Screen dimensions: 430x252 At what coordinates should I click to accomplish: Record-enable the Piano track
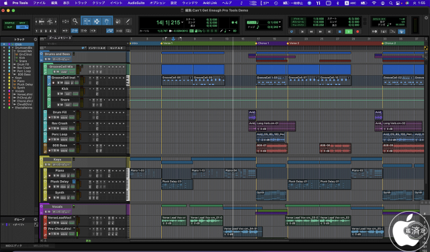click(x=49, y=176)
